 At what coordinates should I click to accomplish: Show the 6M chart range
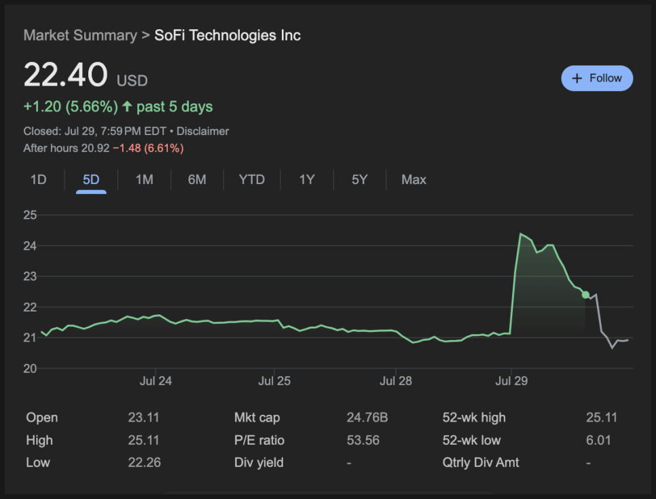tap(197, 179)
